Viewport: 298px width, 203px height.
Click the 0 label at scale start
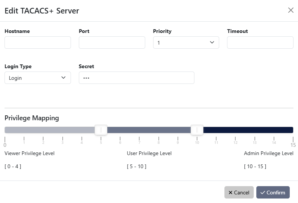[x=5, y=145]
